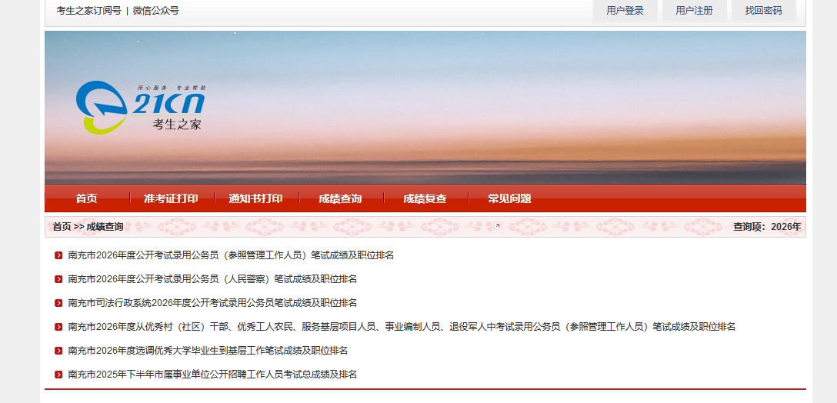Click the small arrow icon in breadcrumb bar
This screenshot has width=837, height=403.
click(x=498, y=226)
